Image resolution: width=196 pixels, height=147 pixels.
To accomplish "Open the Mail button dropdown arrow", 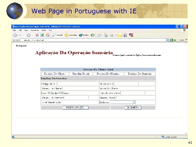I will coord(102,35).
